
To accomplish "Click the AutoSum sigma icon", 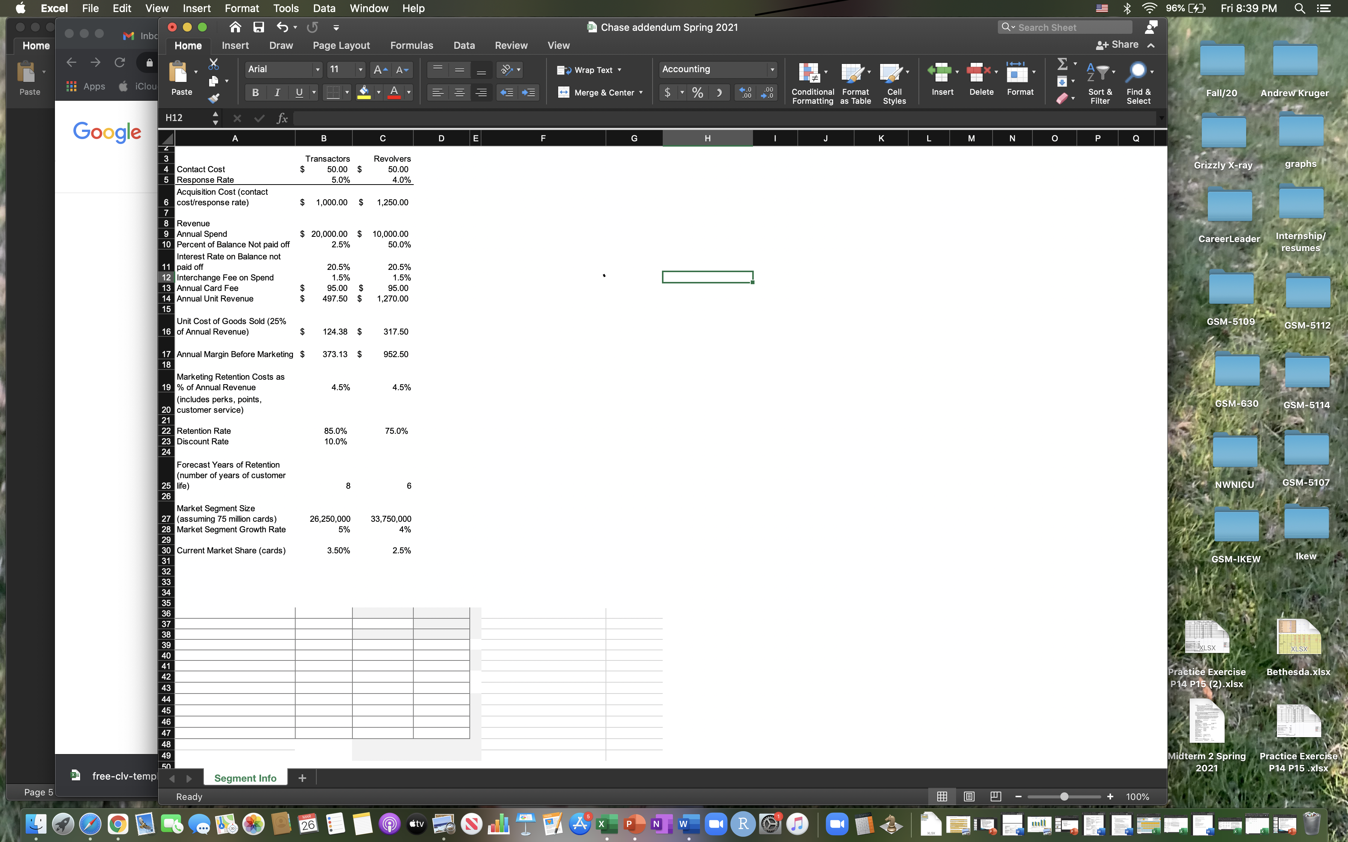I will coord(1062,64).
